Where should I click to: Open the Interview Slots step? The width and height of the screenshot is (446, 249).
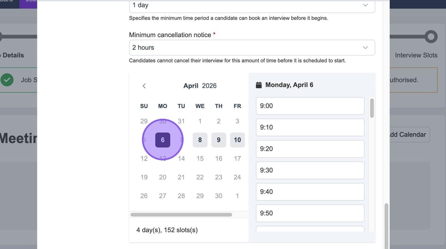(416, 55)
